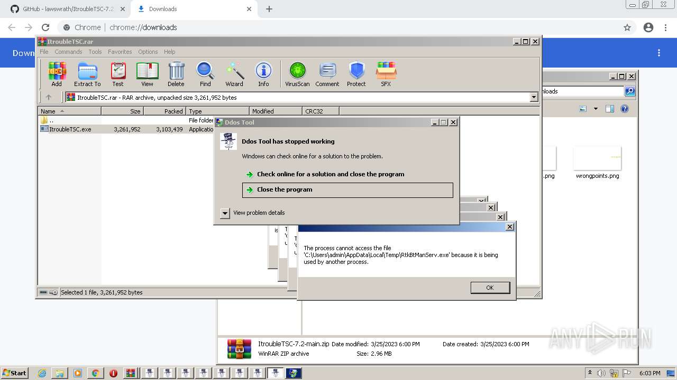Show hidden system tray icons
This screenshot has height=380, width=677.
point(590,373)
